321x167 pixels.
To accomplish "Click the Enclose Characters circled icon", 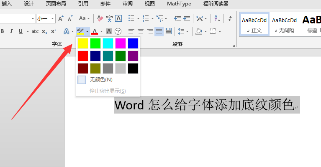I will (x=118, y=31).
